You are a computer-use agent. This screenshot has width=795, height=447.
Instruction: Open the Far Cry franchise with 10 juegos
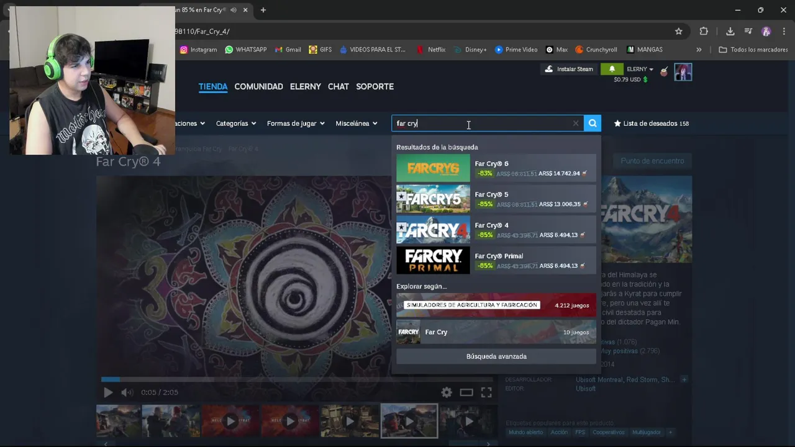(496, 332)
